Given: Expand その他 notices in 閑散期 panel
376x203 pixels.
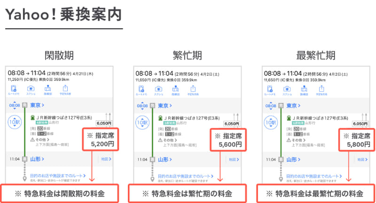Looking at the screenshot, I should pyautogui.click(x=42, y=140).
